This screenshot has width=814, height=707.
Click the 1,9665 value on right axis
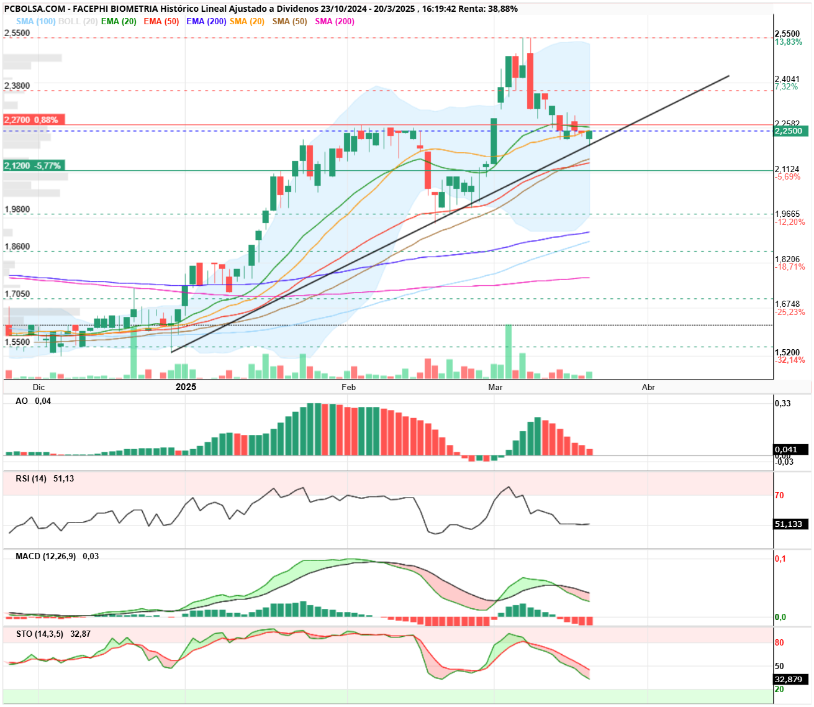[x=787, y=214]
